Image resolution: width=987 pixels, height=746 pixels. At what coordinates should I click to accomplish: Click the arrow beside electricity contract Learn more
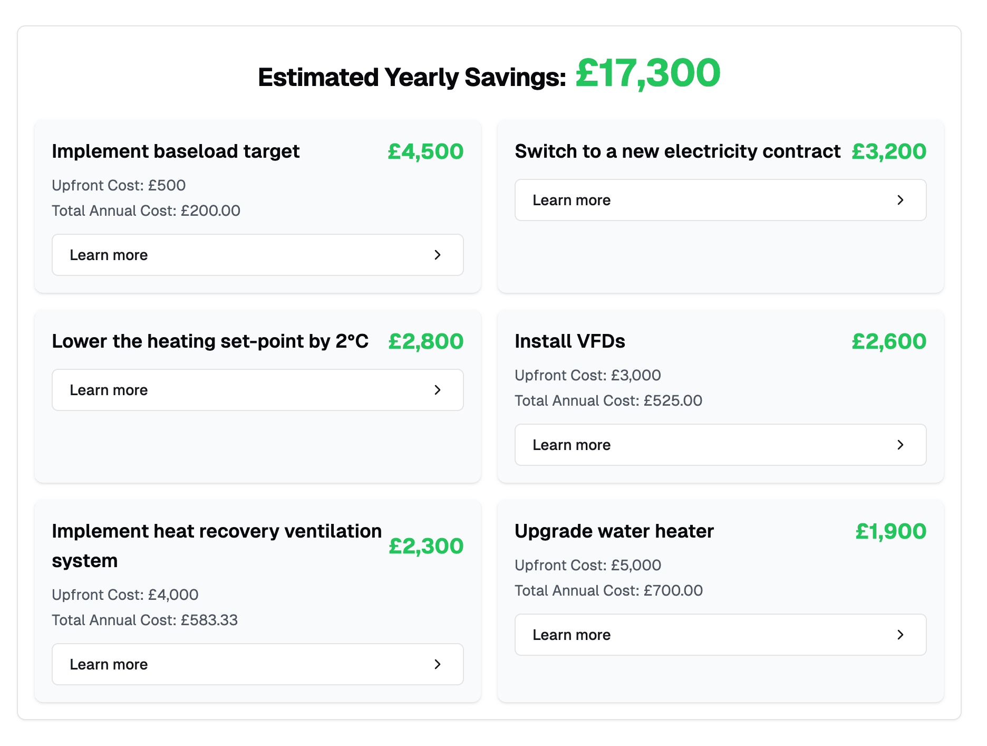(901, 200)
